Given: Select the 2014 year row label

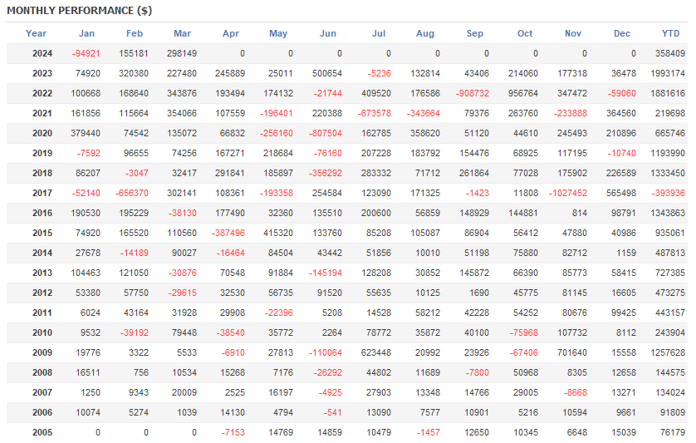Looking at the screenshot, I should 42,253.
